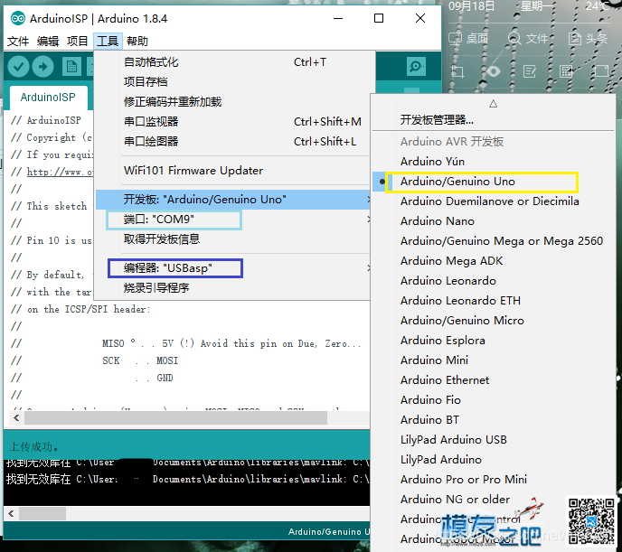Screen dimensions: 622x552
Task: Close the 工具 menu
Action: [x=108, y=41]
